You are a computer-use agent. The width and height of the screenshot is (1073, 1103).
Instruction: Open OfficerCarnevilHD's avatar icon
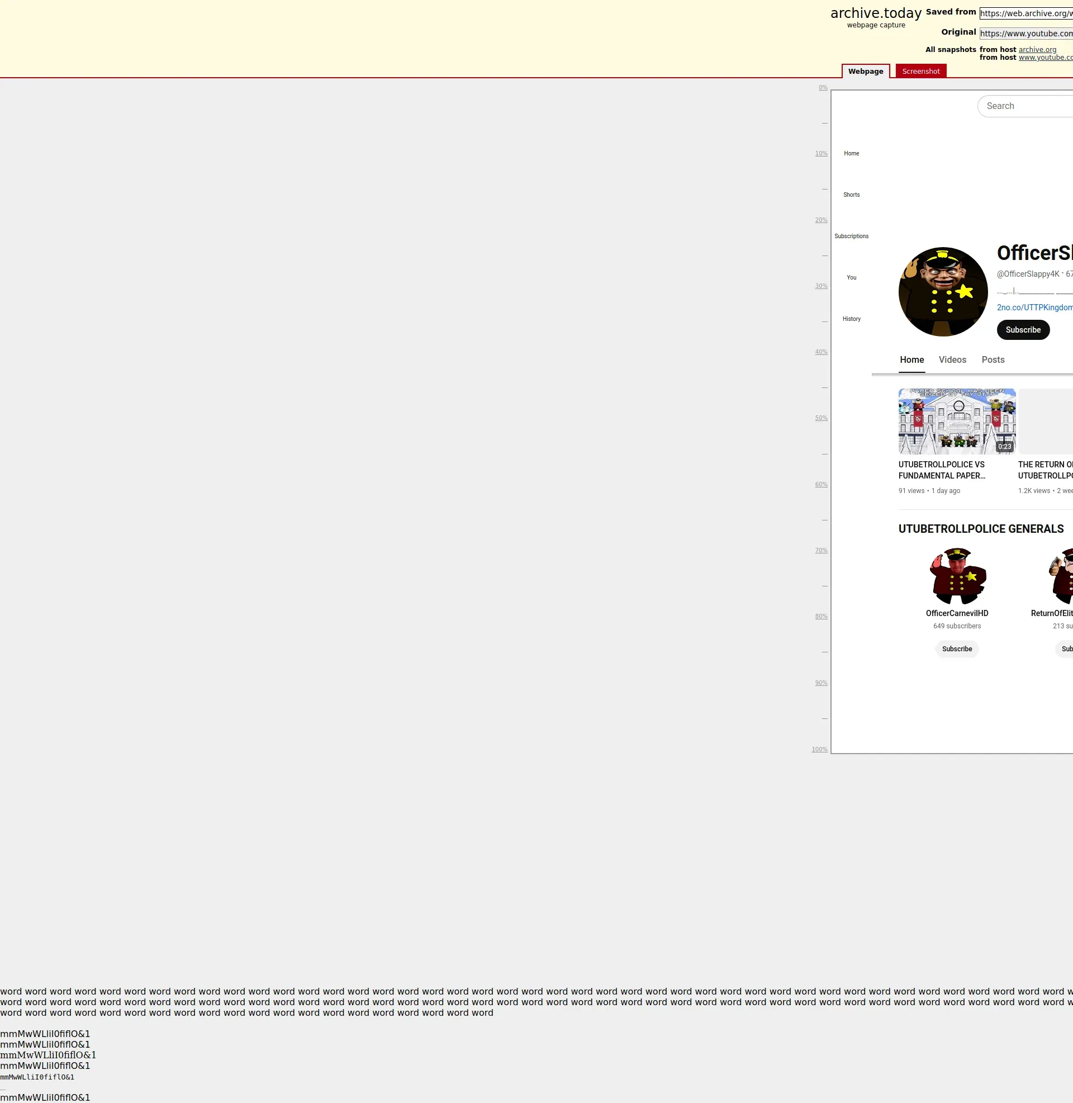tap(957, 575)
